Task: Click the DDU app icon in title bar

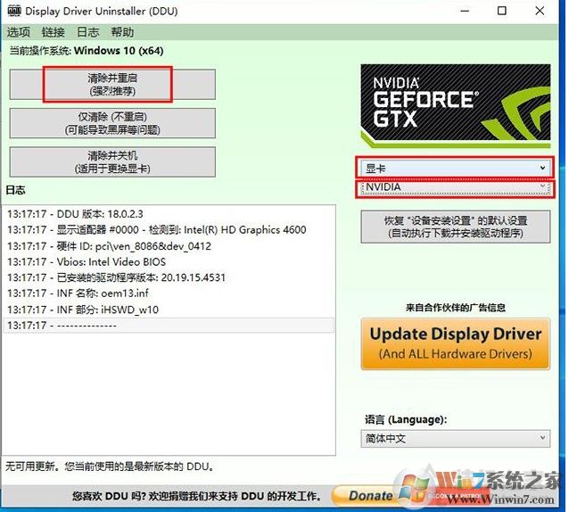Action: tap(14, 11)
